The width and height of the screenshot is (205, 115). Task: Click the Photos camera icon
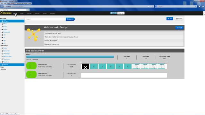2,24
